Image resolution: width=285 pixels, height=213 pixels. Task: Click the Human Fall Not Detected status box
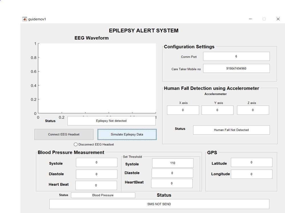coord(231,130)
